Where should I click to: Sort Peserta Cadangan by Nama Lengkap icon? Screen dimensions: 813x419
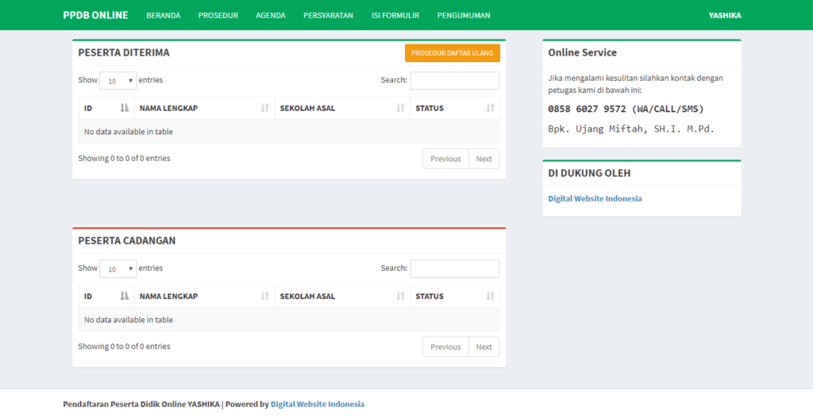tap(264, 296)
